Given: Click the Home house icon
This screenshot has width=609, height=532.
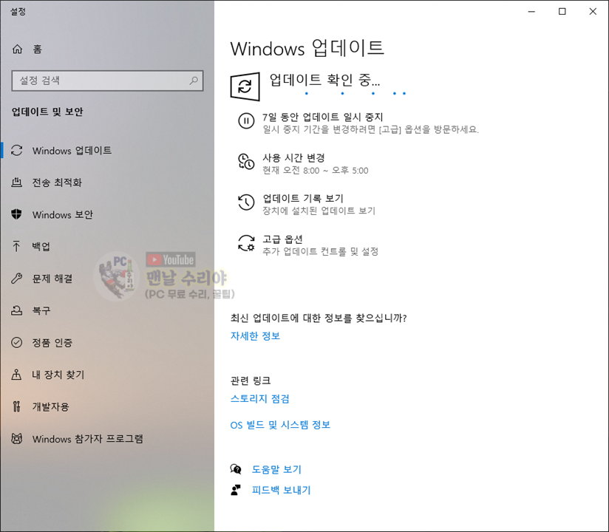Looking at the screenshot, I should (18, 49).
